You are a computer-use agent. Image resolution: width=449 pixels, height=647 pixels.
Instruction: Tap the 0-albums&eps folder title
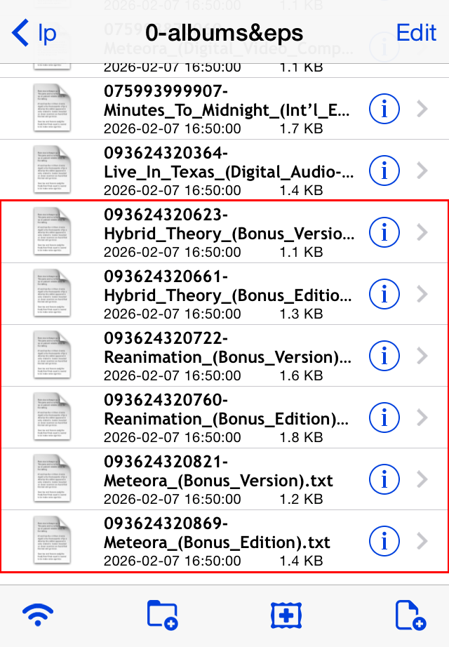pyautogui.click(x=224, y=33)
